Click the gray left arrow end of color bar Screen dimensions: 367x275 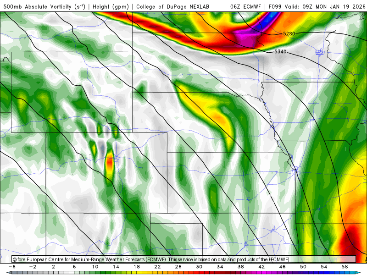[x=8, y=273]
